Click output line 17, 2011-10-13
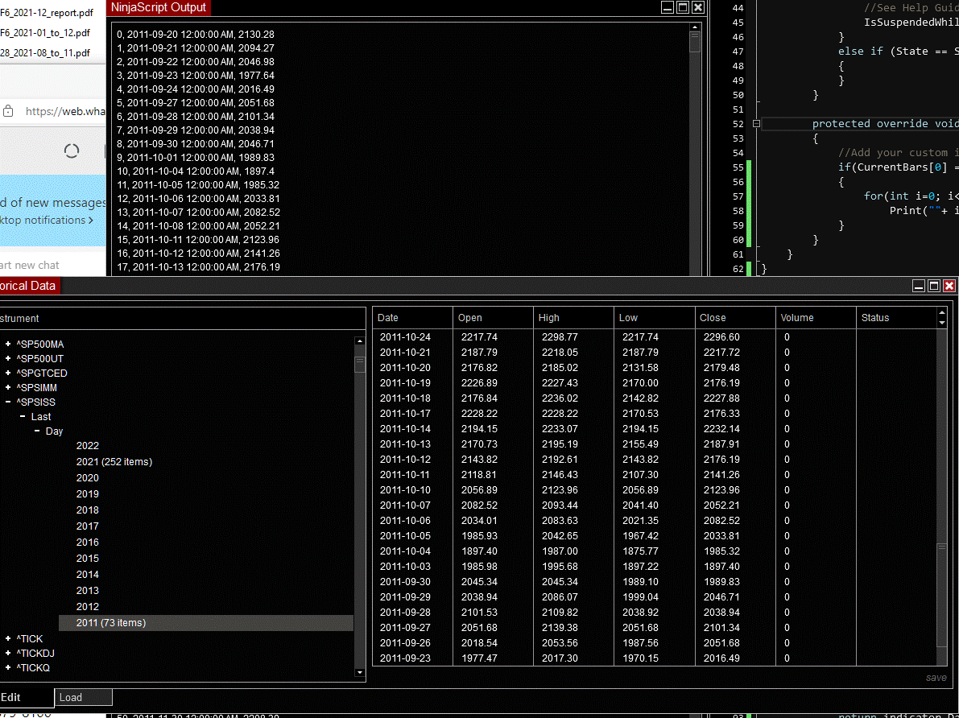The height and width of the screenshot is (718, 959). (199, 267)
